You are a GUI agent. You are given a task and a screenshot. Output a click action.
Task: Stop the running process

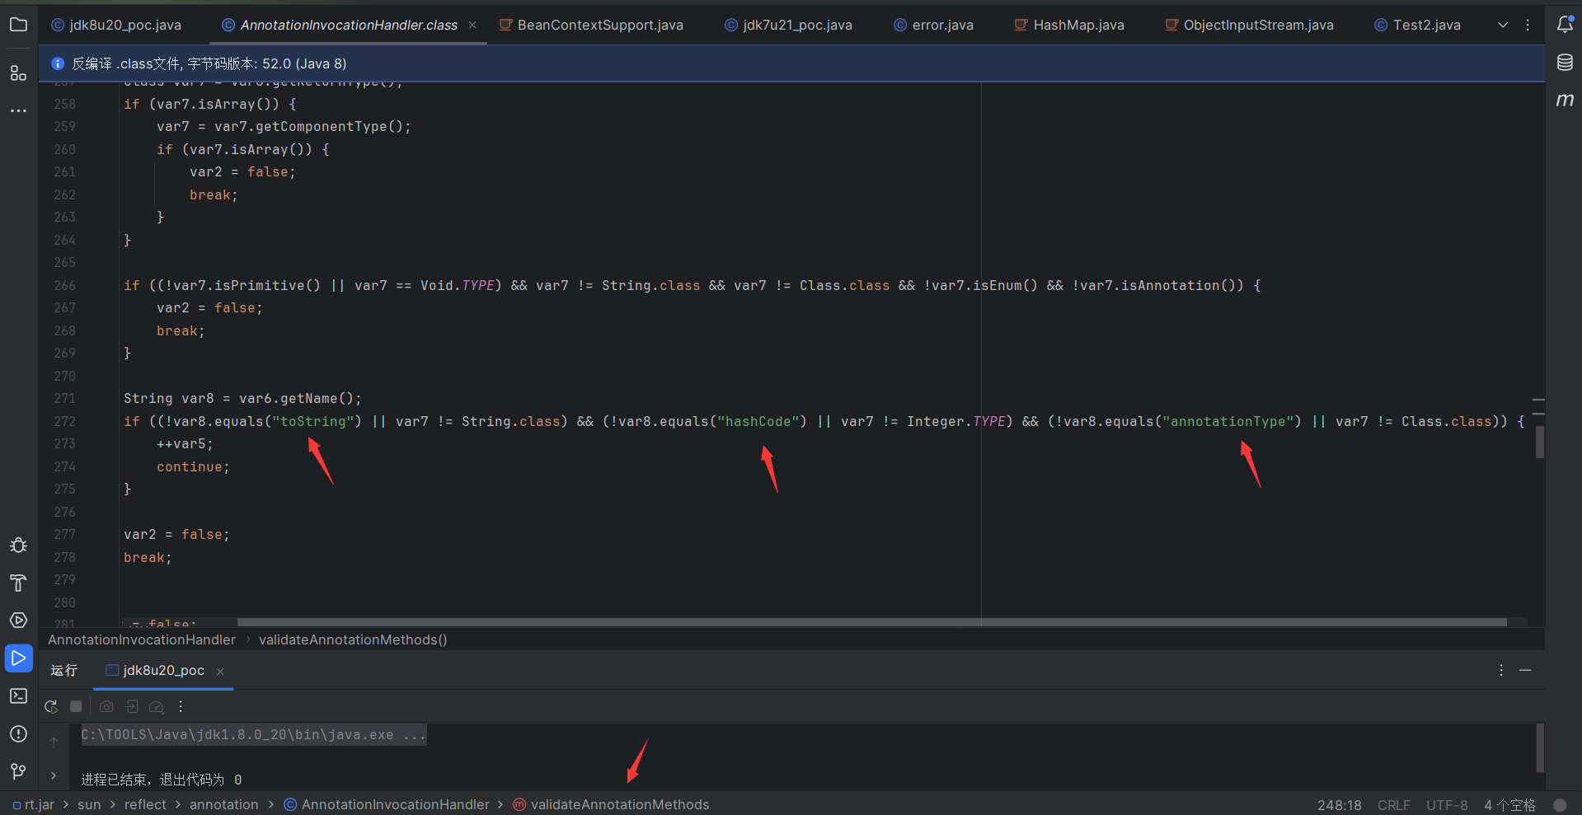tap(76, 706)
